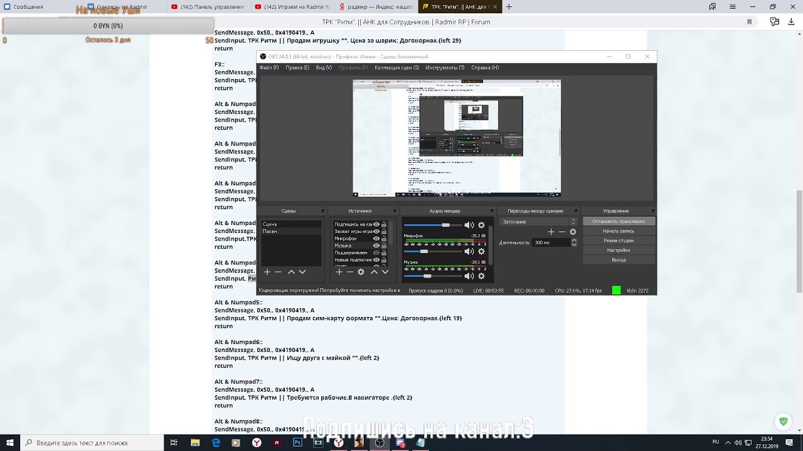Add a scene transition with plus icon

(551, 232)
